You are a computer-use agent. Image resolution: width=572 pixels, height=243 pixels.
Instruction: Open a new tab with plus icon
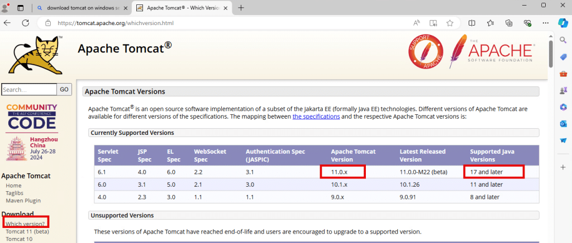coord(241,8)
